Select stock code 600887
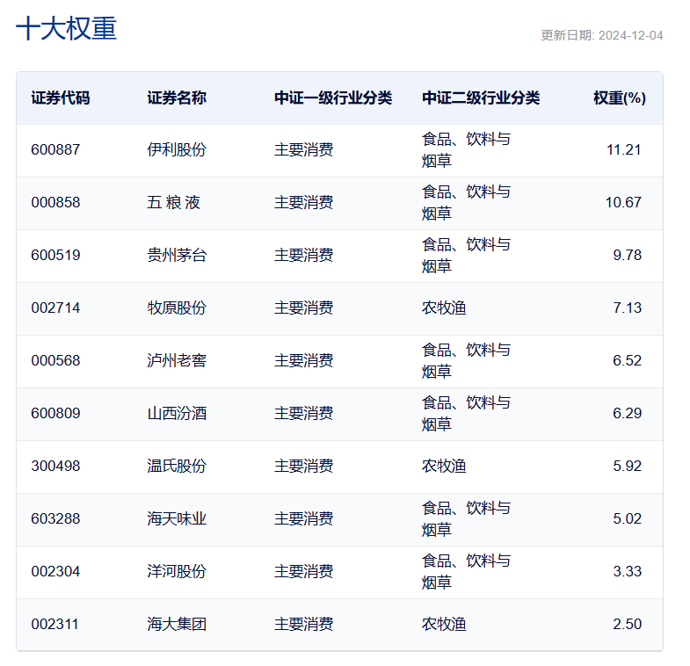Screen dimensions: 690x666 pyautogui.click(x=55, y=150)
